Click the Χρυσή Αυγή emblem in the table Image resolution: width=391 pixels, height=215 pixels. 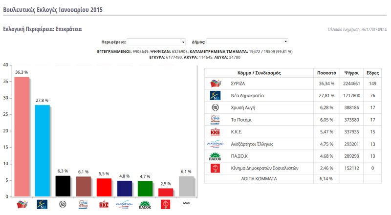[x=215, y=107]
